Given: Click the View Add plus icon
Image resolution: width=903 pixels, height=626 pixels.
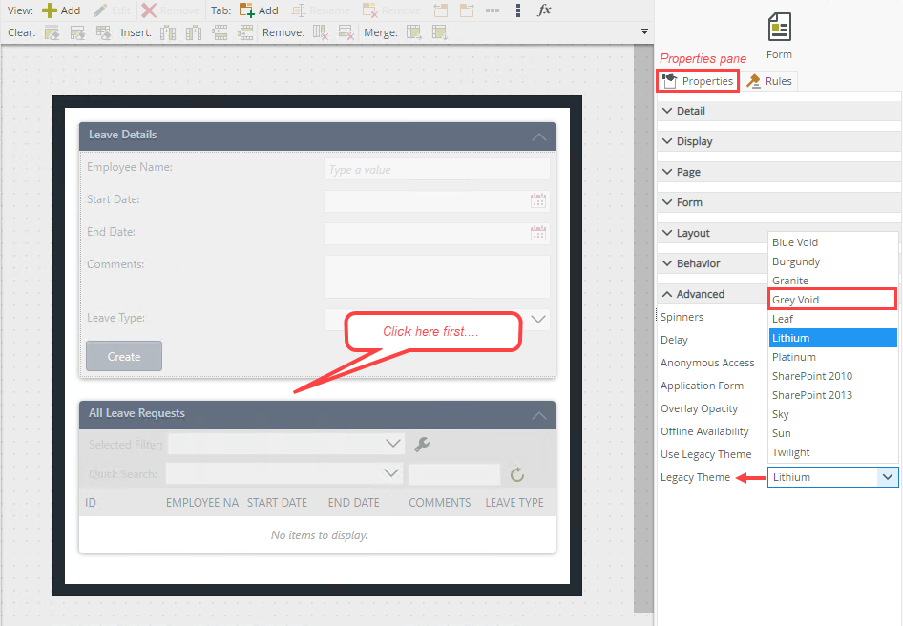Looking at the screenshot, I should (50, 10).
